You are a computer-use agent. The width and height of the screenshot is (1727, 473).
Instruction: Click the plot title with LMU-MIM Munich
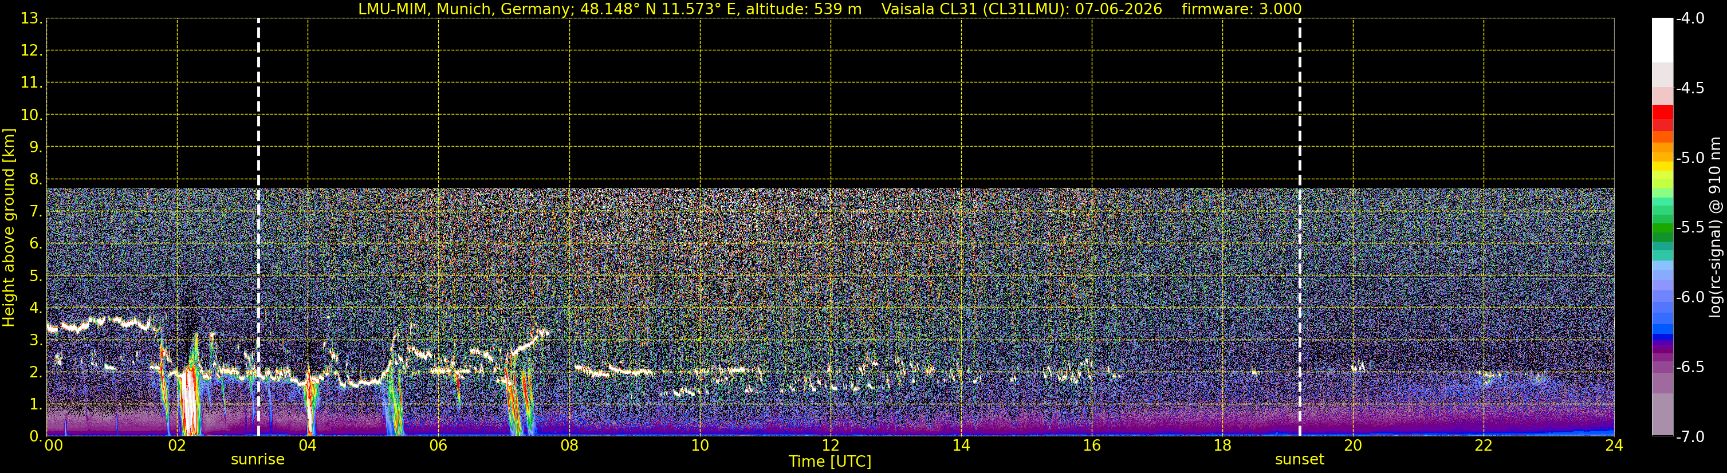click(609, 9)
